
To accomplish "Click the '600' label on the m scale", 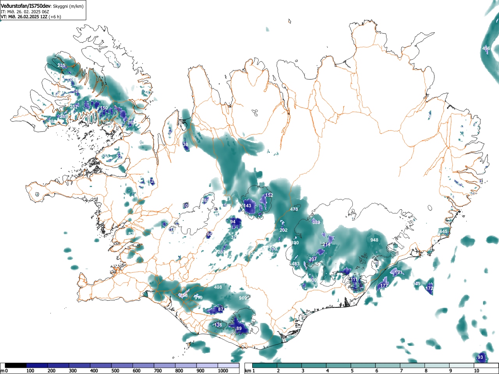I will [136, 371].
